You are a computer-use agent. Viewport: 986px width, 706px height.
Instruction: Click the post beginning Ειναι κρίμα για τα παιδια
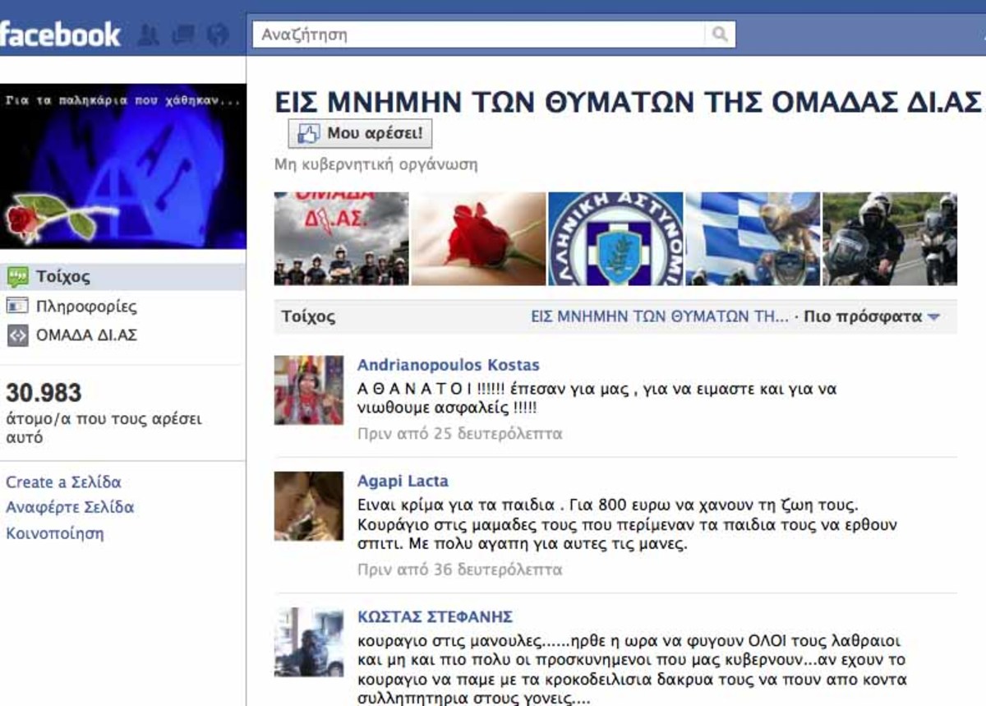(628, 524)
